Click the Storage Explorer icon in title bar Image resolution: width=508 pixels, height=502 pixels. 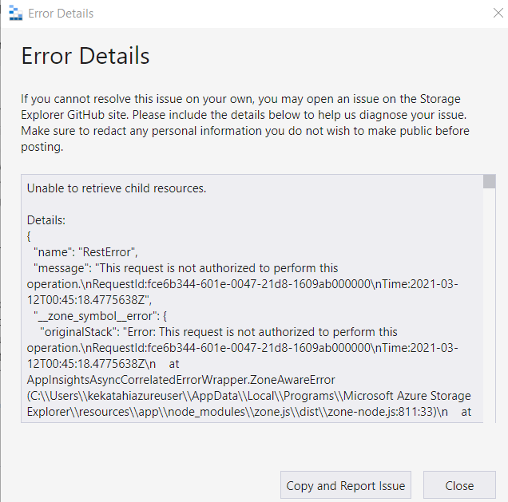[x=14, y=14]
